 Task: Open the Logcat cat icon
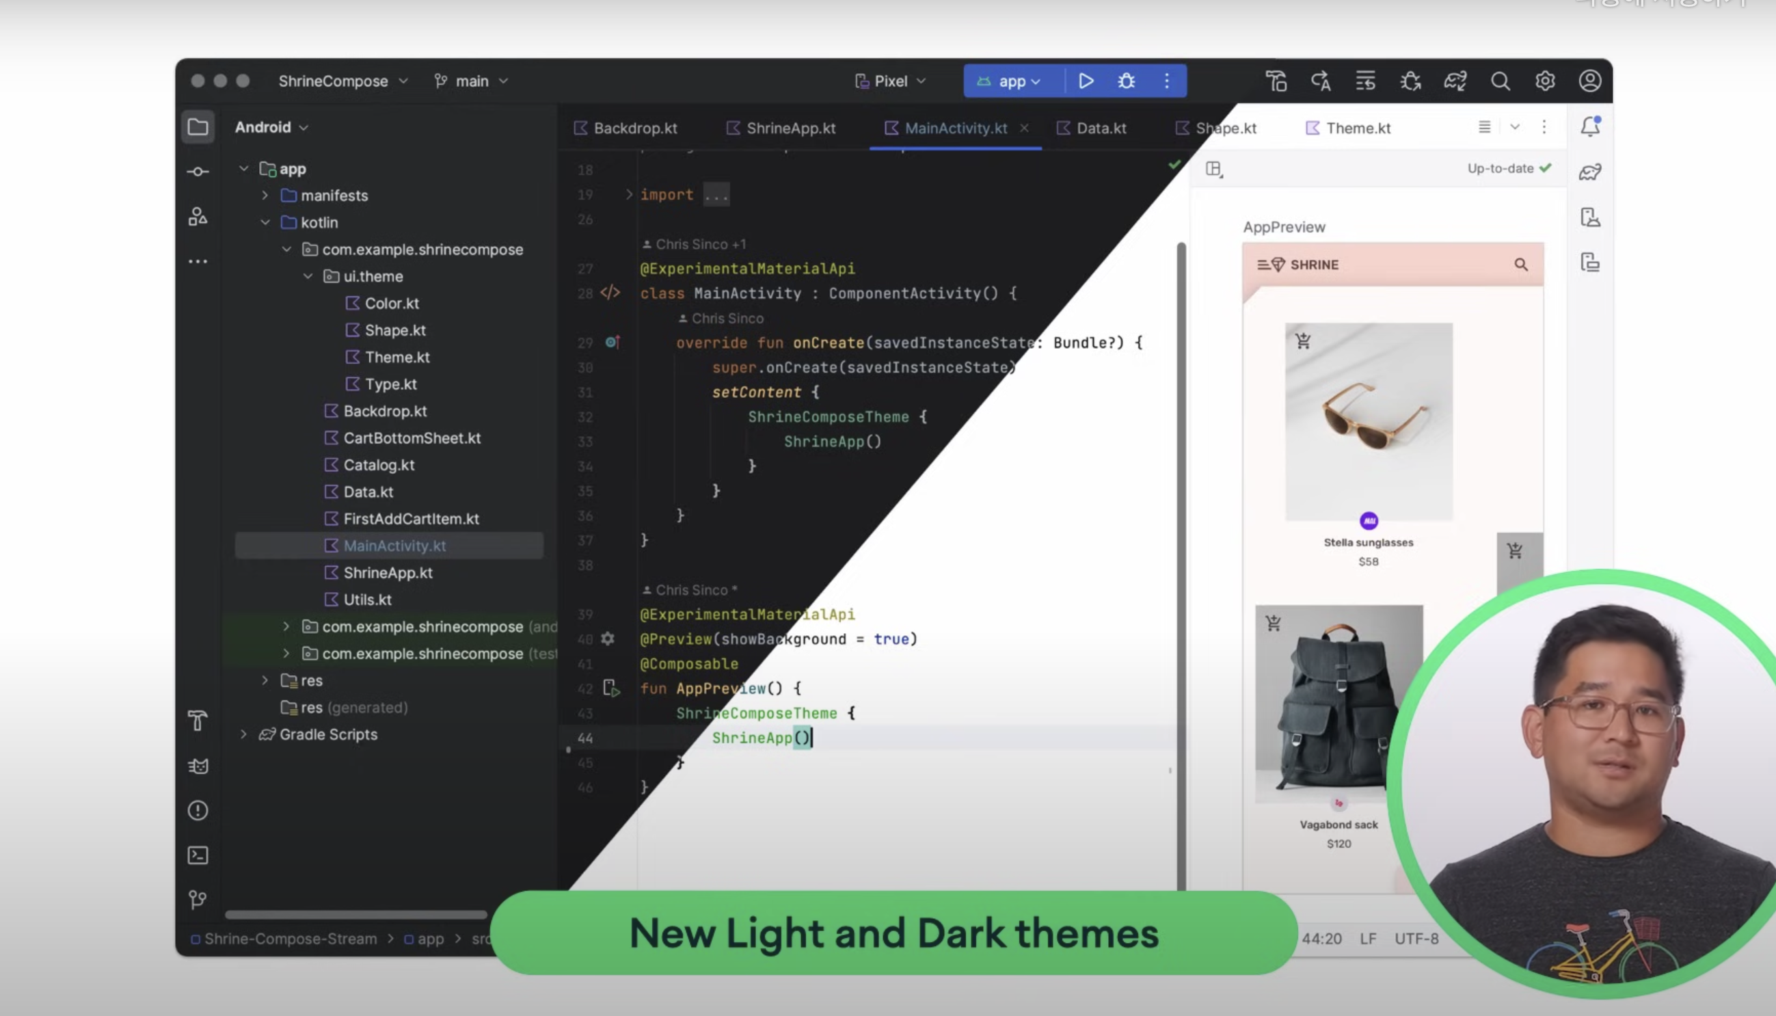tap(198, 766)
